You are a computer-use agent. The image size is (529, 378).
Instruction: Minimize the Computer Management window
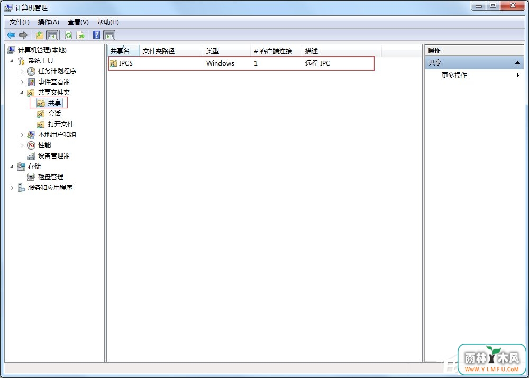tap(478, 6)
